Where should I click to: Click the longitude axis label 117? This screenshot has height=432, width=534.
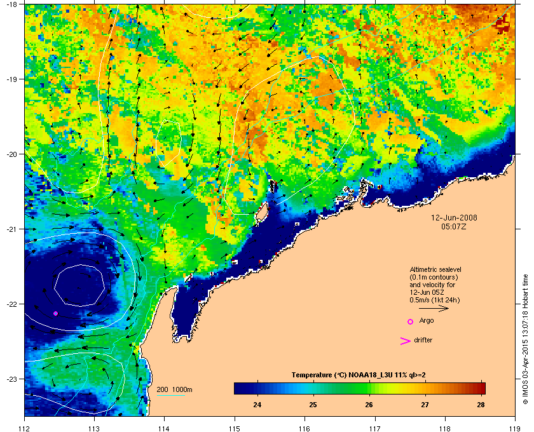374,428
